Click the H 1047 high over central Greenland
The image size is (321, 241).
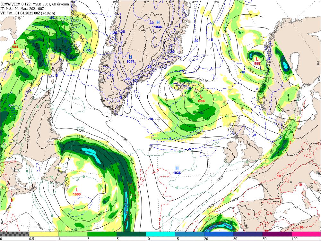click(x=130, y=59)
